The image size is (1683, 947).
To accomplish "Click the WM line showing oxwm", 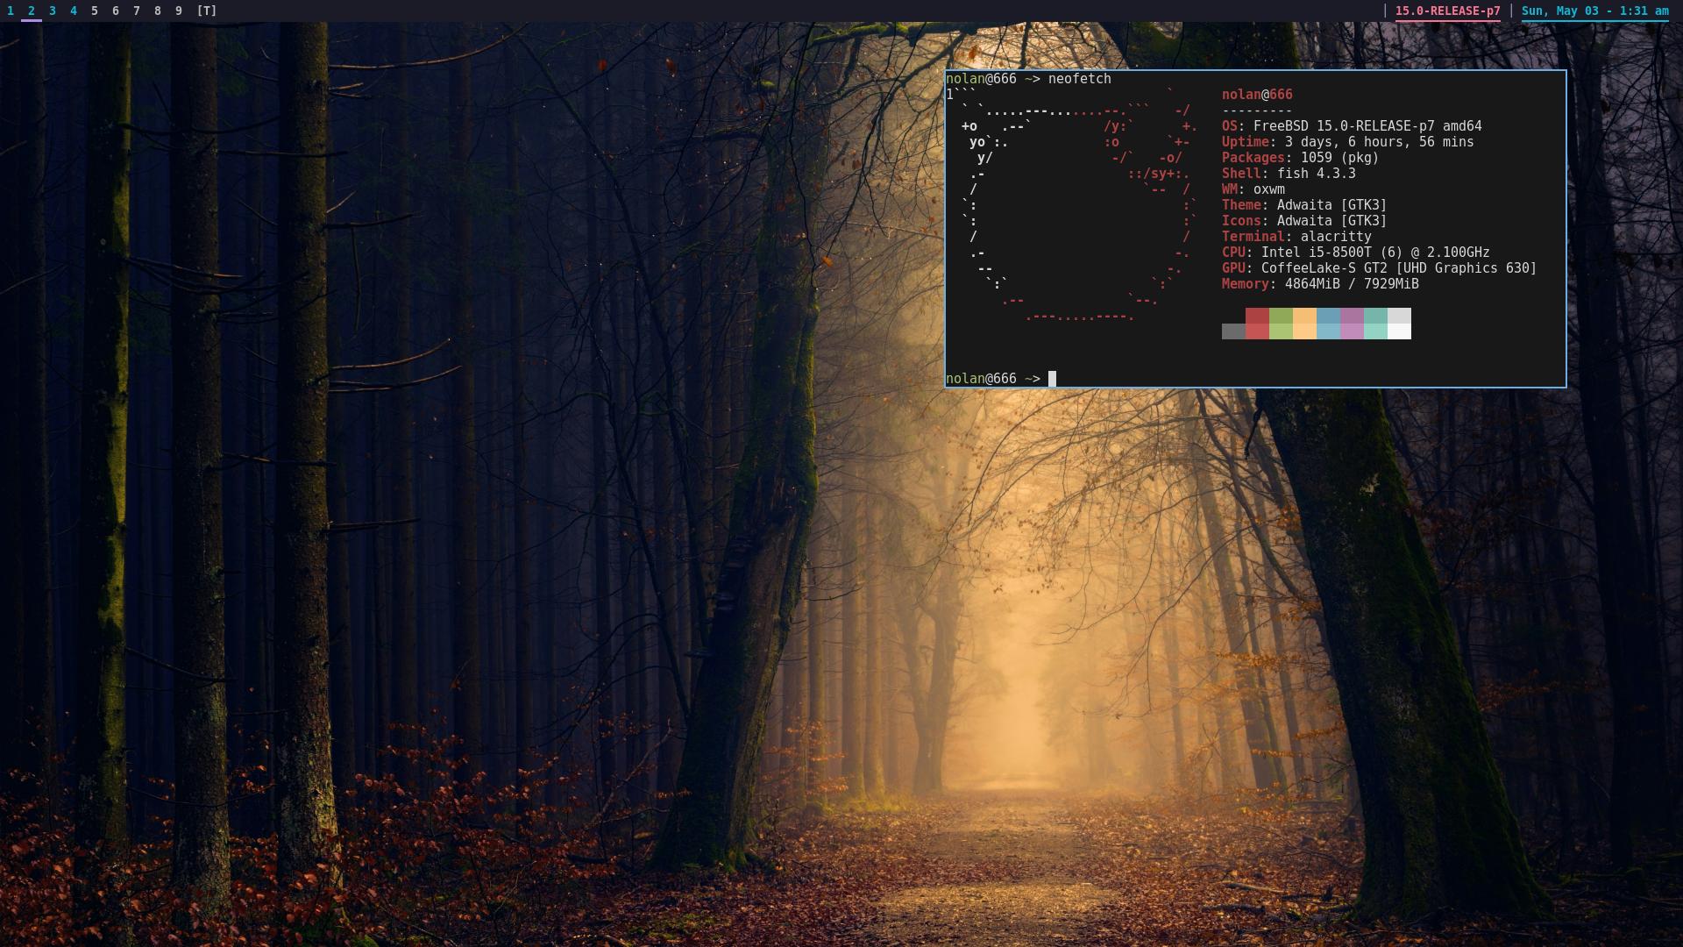I will (x=1253, y=189).
